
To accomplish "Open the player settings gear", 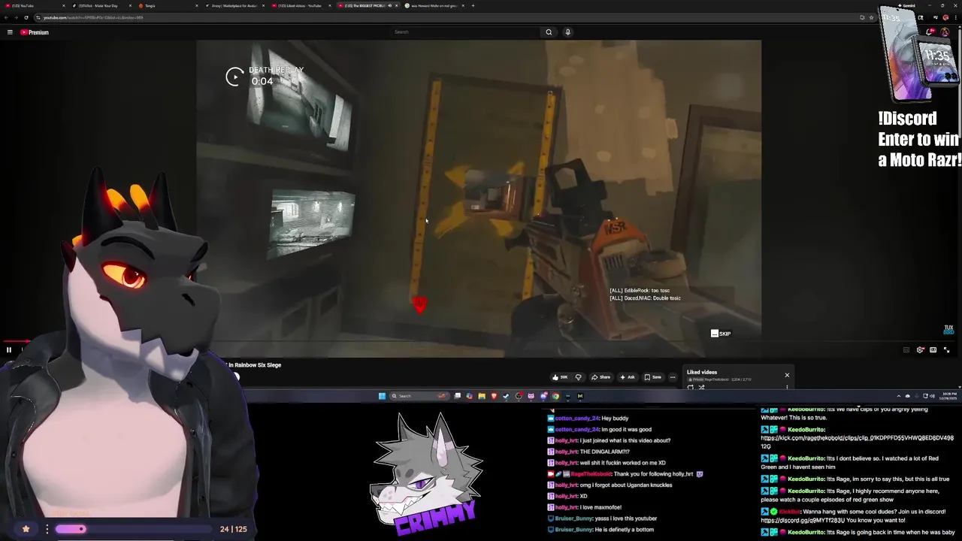I will pos(920,349).
